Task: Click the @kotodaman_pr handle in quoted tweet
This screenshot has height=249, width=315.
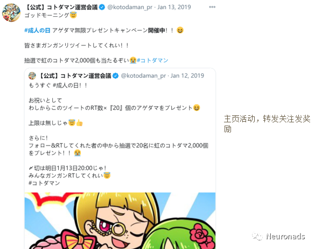Action: pos(143,76)
